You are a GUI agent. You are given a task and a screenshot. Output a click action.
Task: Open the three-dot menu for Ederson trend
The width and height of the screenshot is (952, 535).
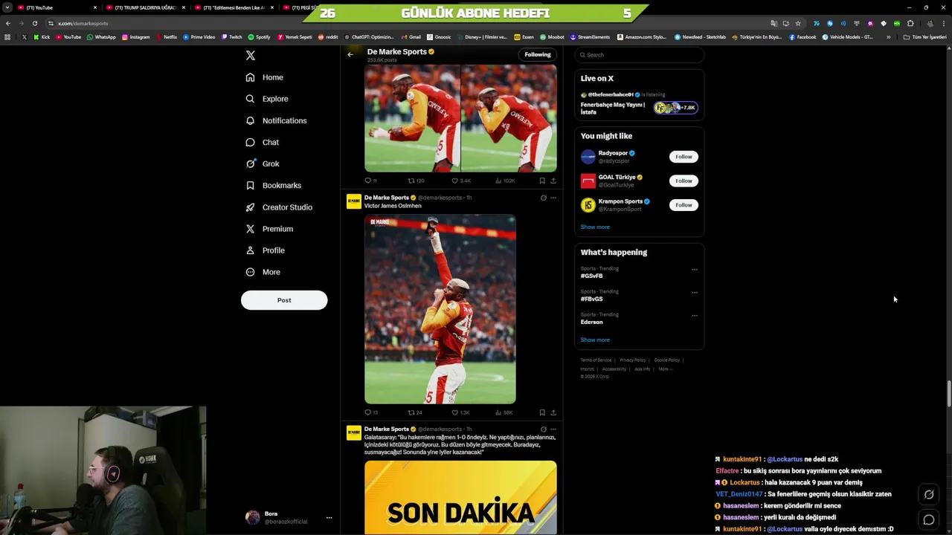coord(695,316)
